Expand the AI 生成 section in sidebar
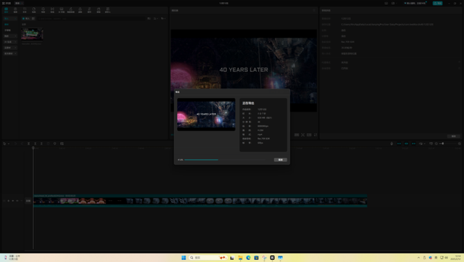 [x=10, y=42]
